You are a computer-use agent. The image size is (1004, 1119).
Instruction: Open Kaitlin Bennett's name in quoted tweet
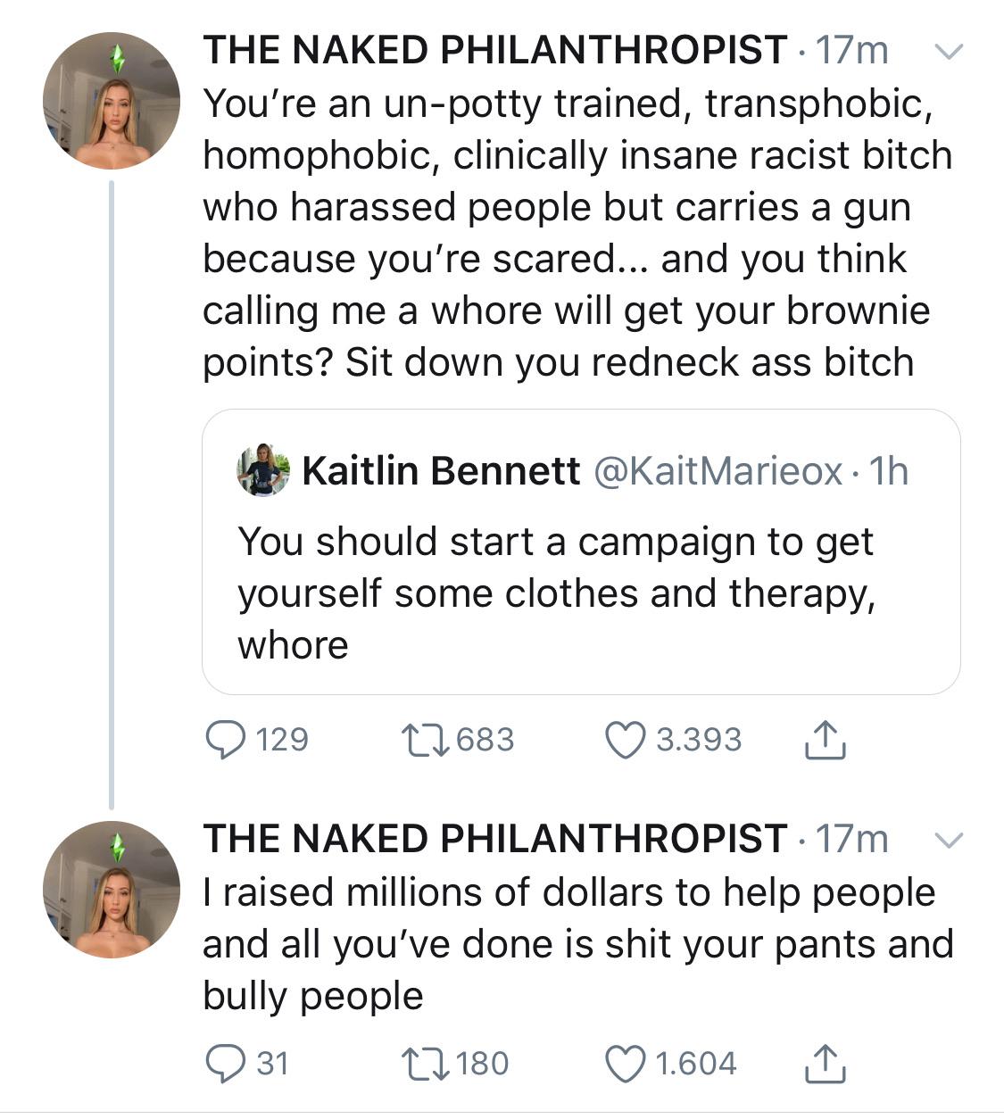pos(441,470)
